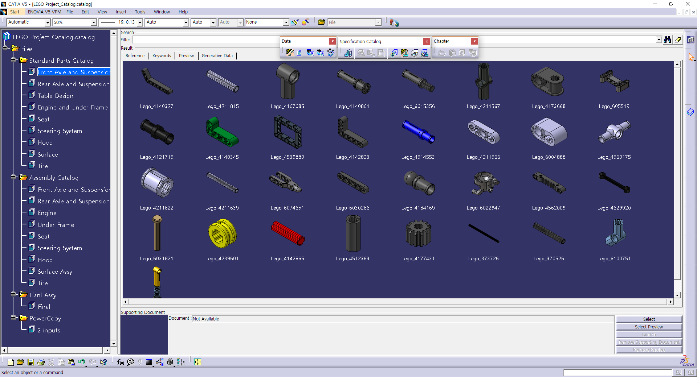Select Surface Assy in the tree
The image size is (697, 377).
[55, 272]
